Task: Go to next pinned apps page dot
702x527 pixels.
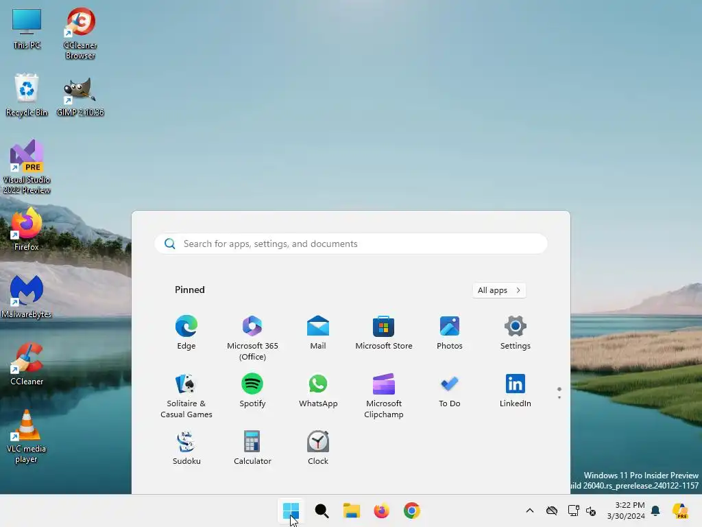Action: click(559, 397)
